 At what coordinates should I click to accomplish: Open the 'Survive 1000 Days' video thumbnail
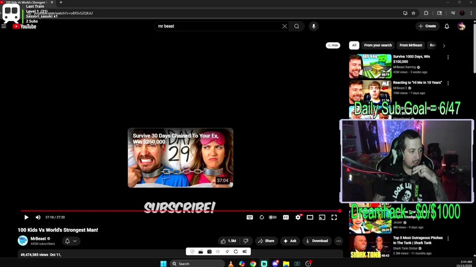coord(370,66)
